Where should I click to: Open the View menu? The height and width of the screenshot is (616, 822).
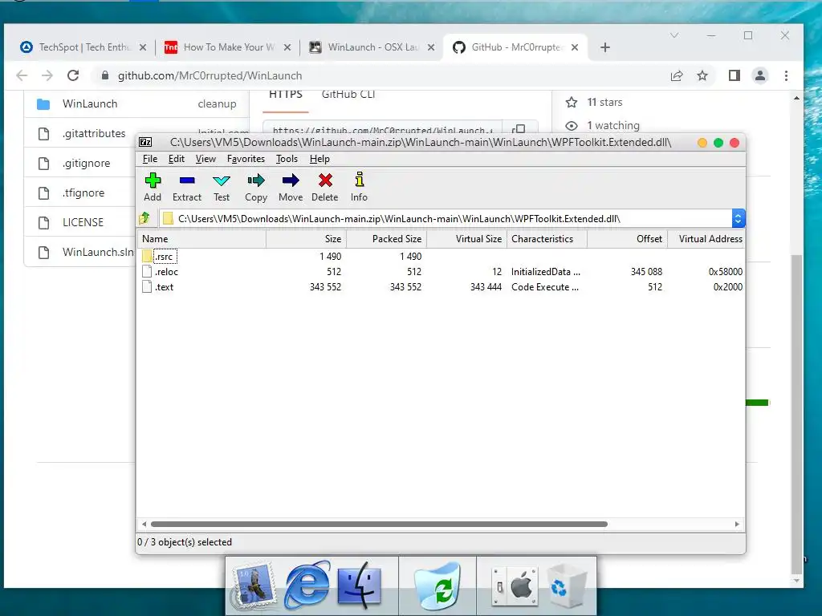tap(205, 159)
